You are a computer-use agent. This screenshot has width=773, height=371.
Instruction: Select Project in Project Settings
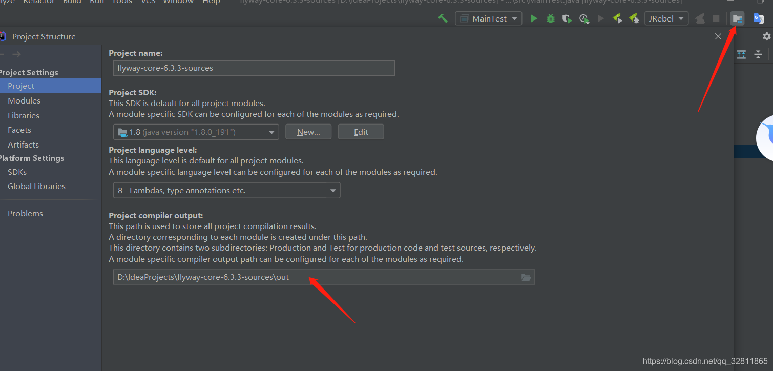51,86
